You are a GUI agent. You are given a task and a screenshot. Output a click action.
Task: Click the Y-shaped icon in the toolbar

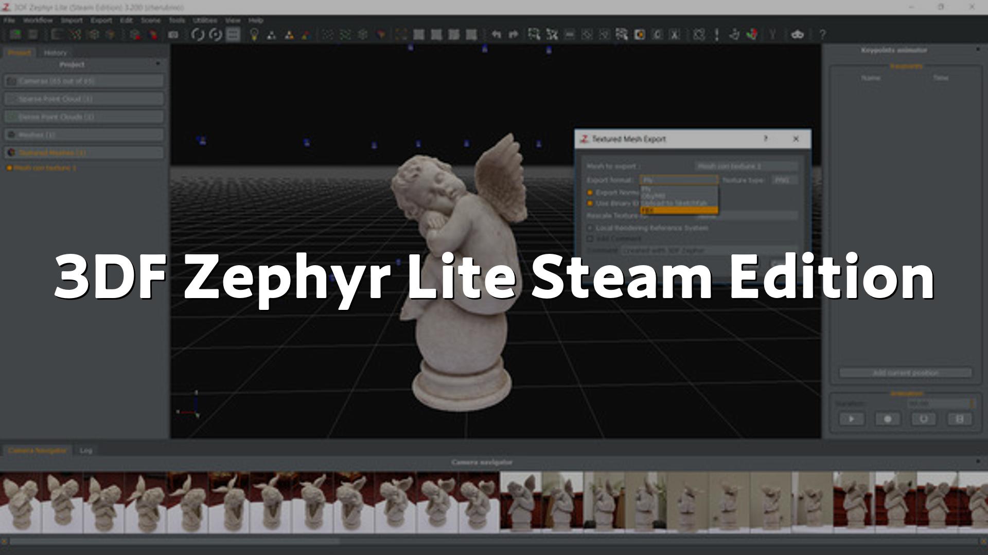pos(772,34)
